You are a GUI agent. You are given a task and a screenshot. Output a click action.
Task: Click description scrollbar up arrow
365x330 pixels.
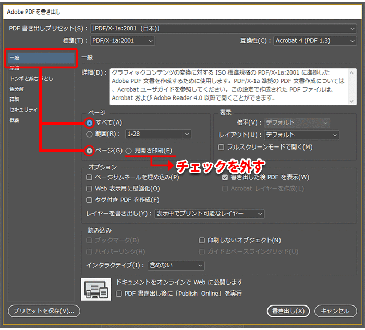352,73
